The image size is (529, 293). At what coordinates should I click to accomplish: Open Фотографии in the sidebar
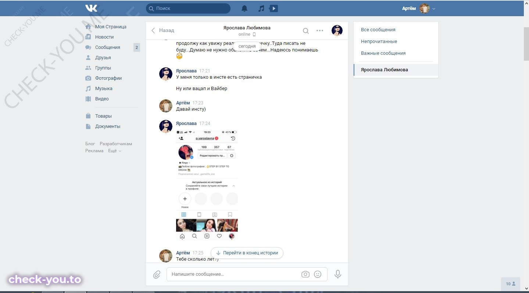(x=108, y=78)
